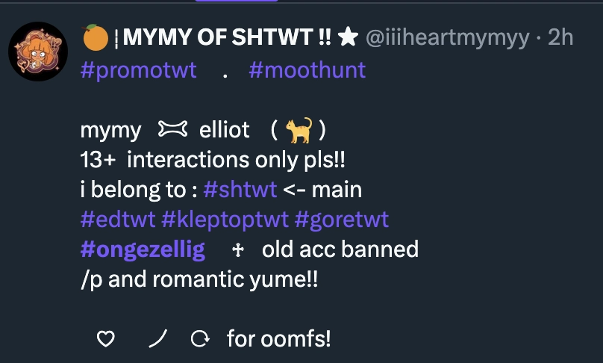The height and width of the screenshot is (363, 603).
Task: Click the cross symbol before 'old acc banned'
Action: (238, 250)
